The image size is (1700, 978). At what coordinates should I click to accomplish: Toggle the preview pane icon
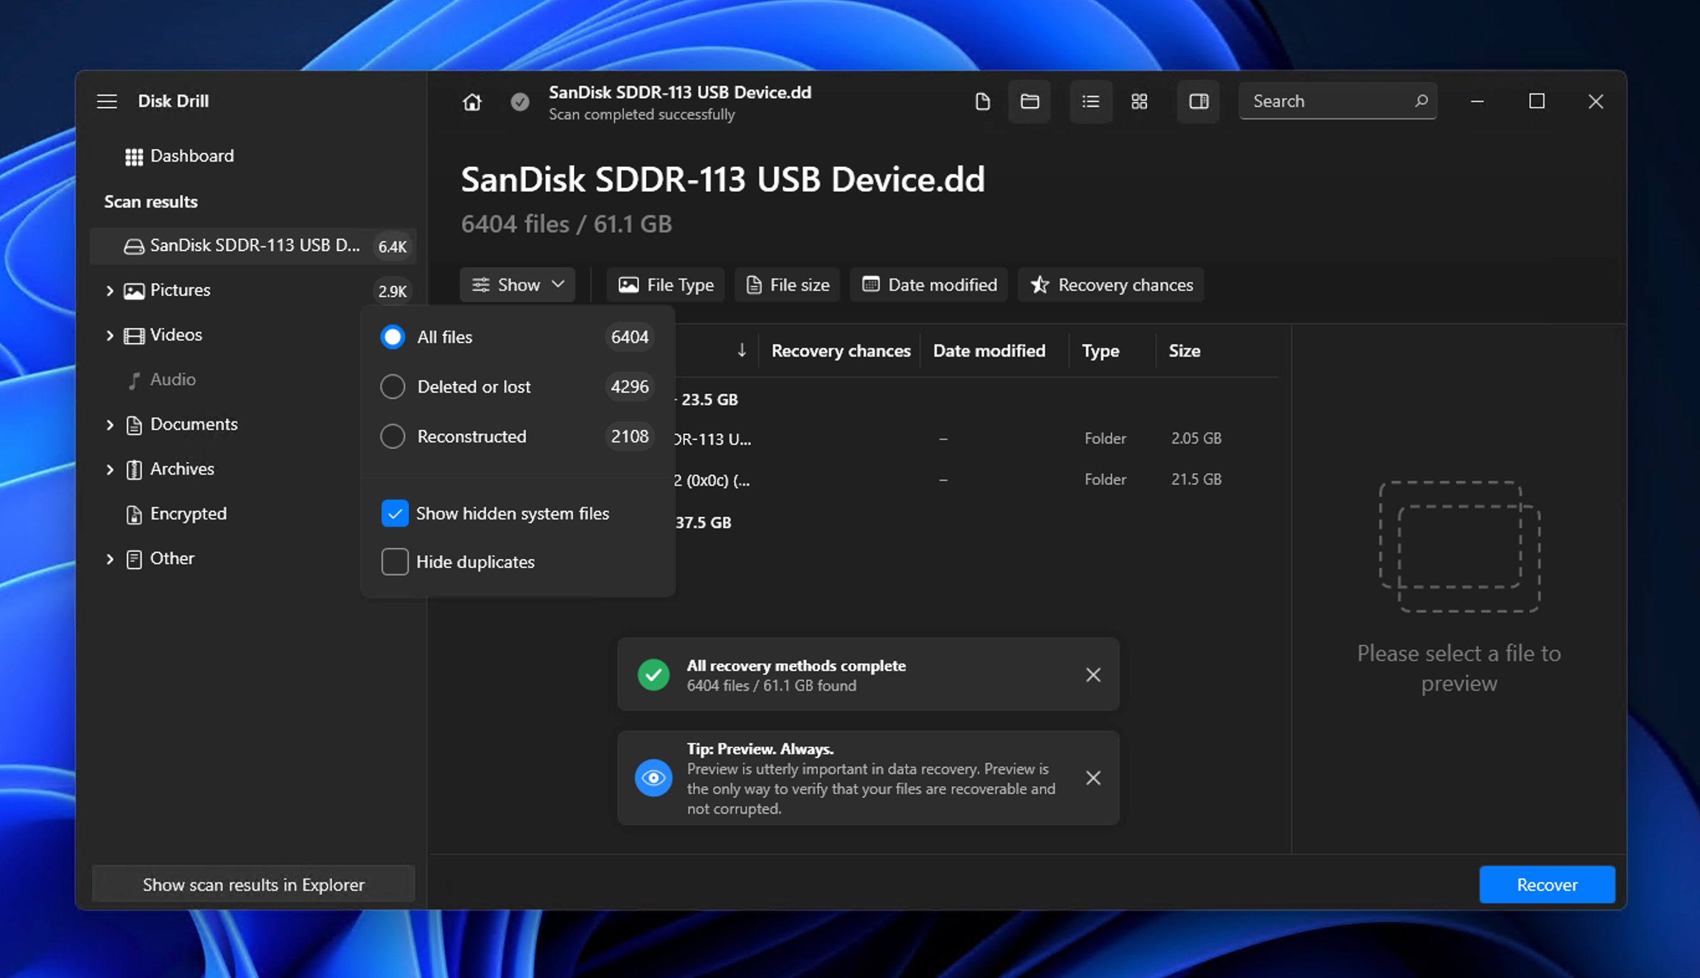point(1199,101)
